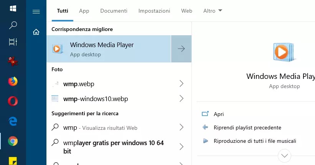Viewport: 315px width, 165px height.
Task: Expand wmplayer gratis suggestion chevron
Action: (x=181, y=147)
